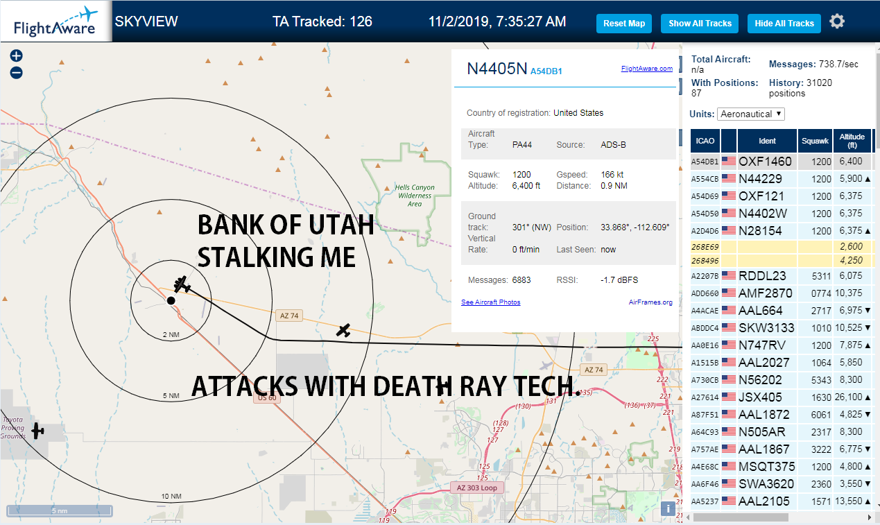Select the AAL664 aircraft row

tap(782, 311)
